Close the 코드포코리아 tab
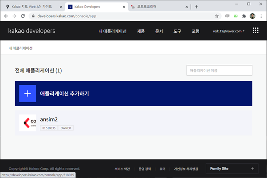Viewport: 267px width, 178px height. tap(186, 7)
